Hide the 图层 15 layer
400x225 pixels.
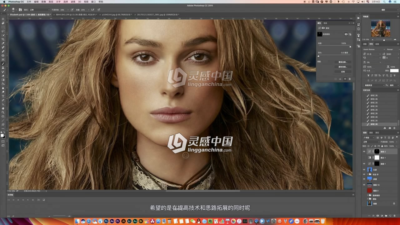click(364, 185)
